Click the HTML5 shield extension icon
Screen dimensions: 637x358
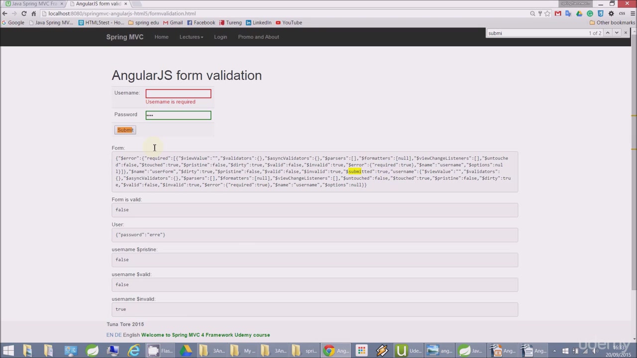coord(601,13)
